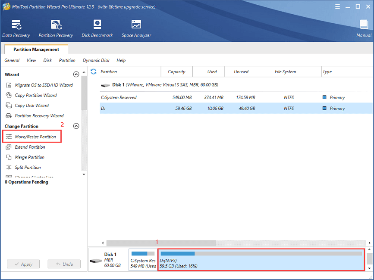This screenshot has width=374, height=280.
Task: Click the Primary type blue swatch for D:
Action: (324, 108)
